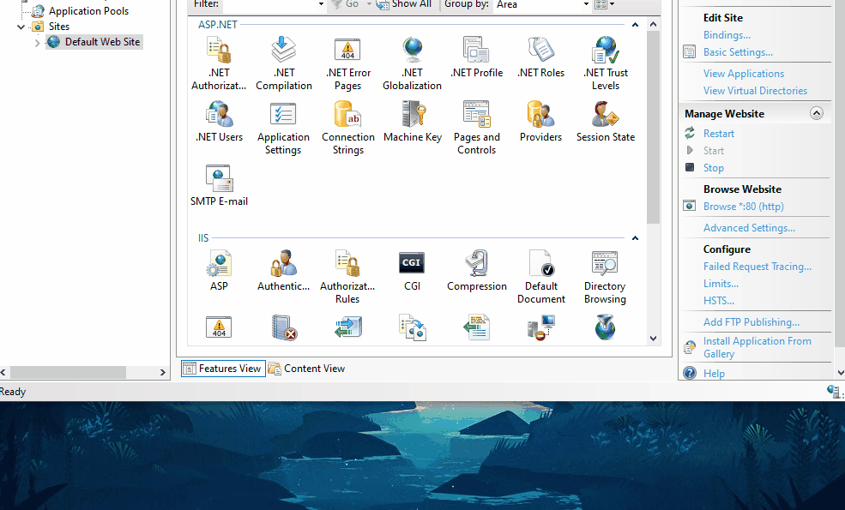
Task: Open .NET Globalization feature
Action: (413, 63)
